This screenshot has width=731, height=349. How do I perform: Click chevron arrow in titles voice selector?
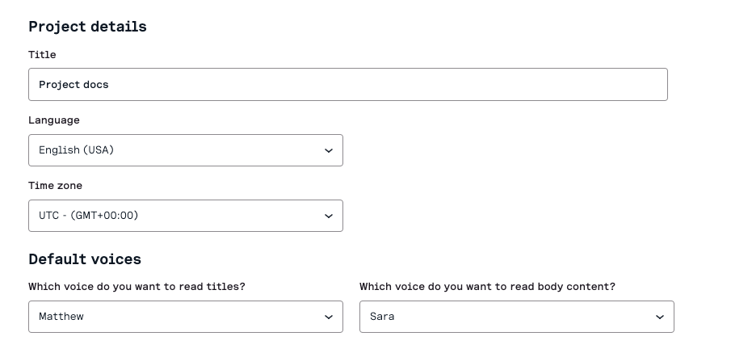pos(329,317)
